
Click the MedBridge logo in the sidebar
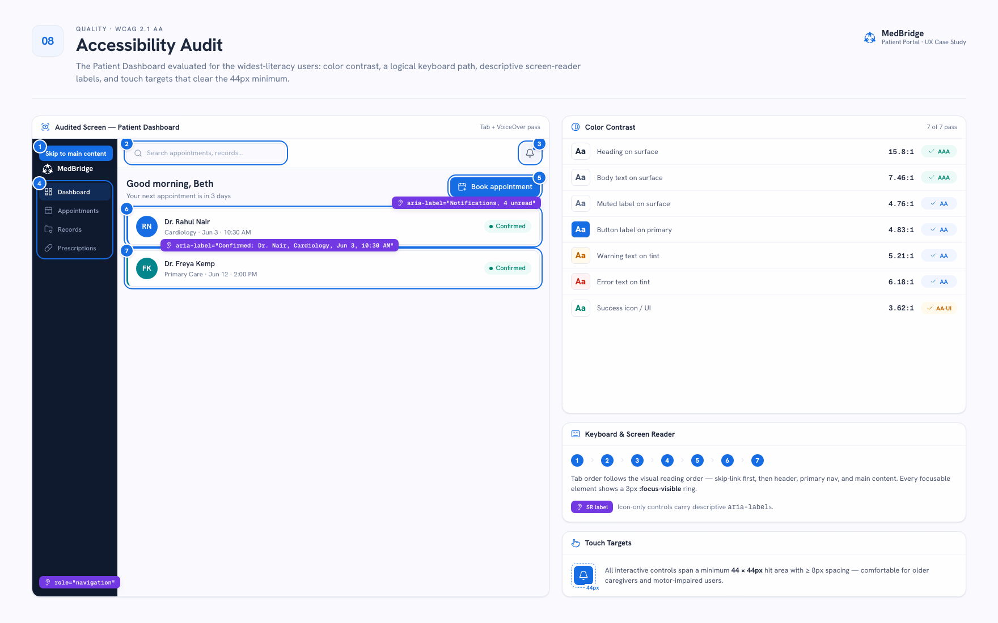[x=48, y=169]
